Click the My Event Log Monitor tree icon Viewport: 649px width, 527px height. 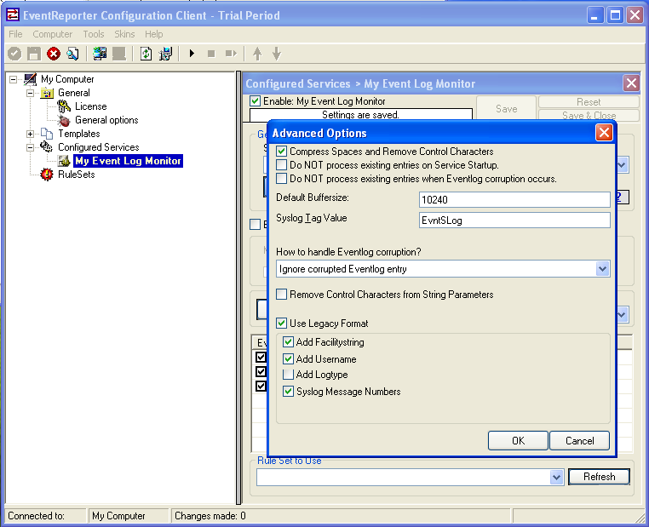coord(64,161)
